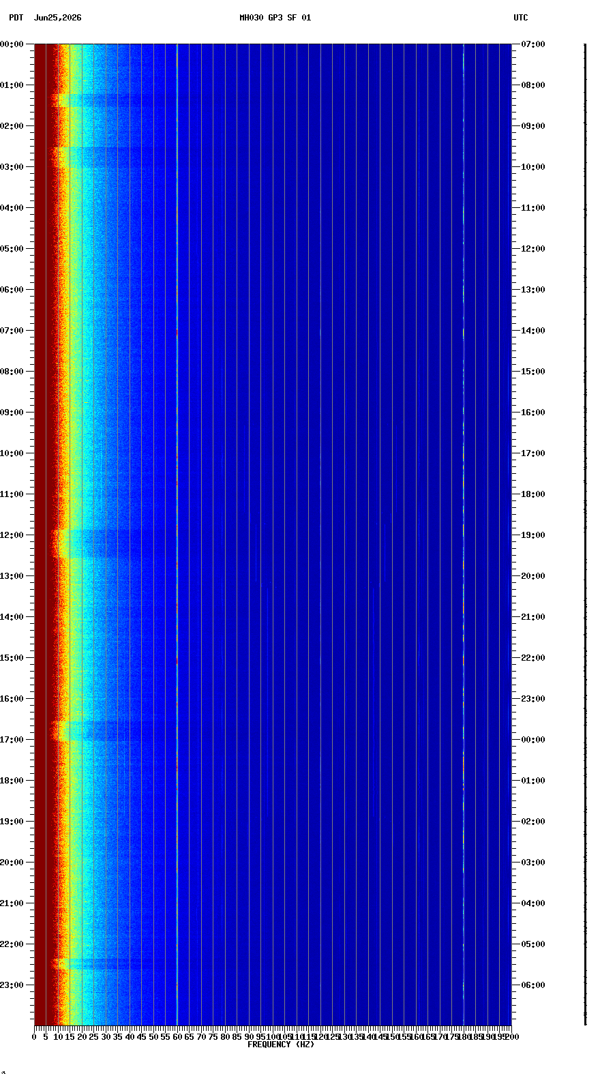
Task: Select 13:00 on the PDT axis
Action: point(12,576)
